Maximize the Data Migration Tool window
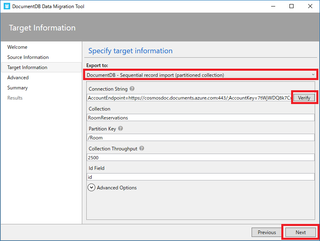Viewport: 320px width, 241px height. click(292, 6)
